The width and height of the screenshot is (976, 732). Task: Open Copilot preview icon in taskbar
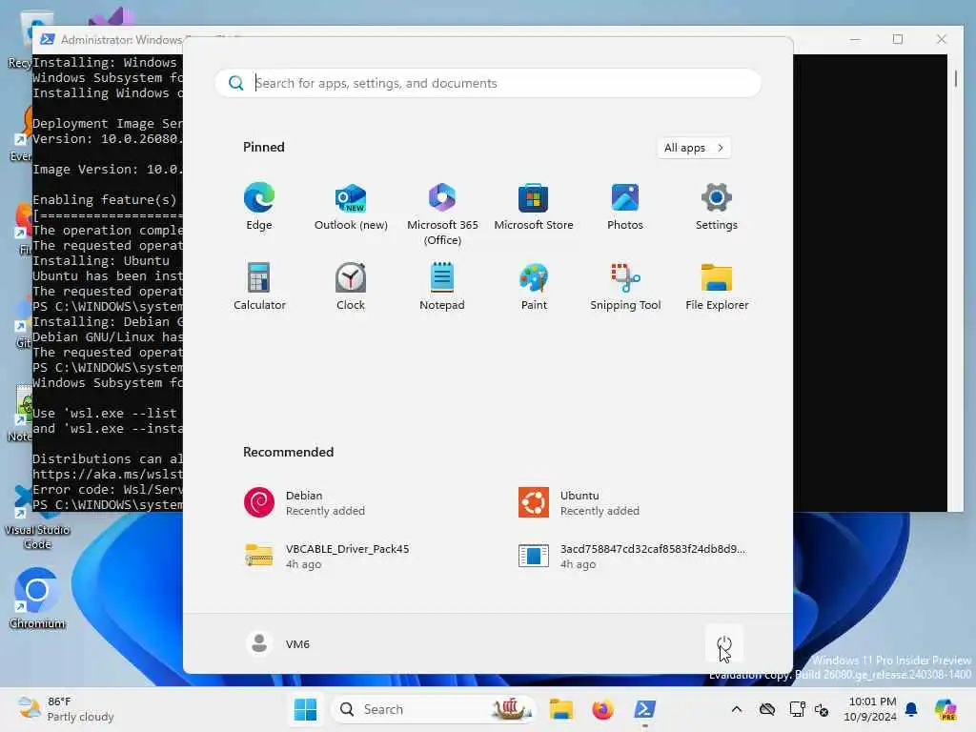pyautogui.click(x=945, y=709)
